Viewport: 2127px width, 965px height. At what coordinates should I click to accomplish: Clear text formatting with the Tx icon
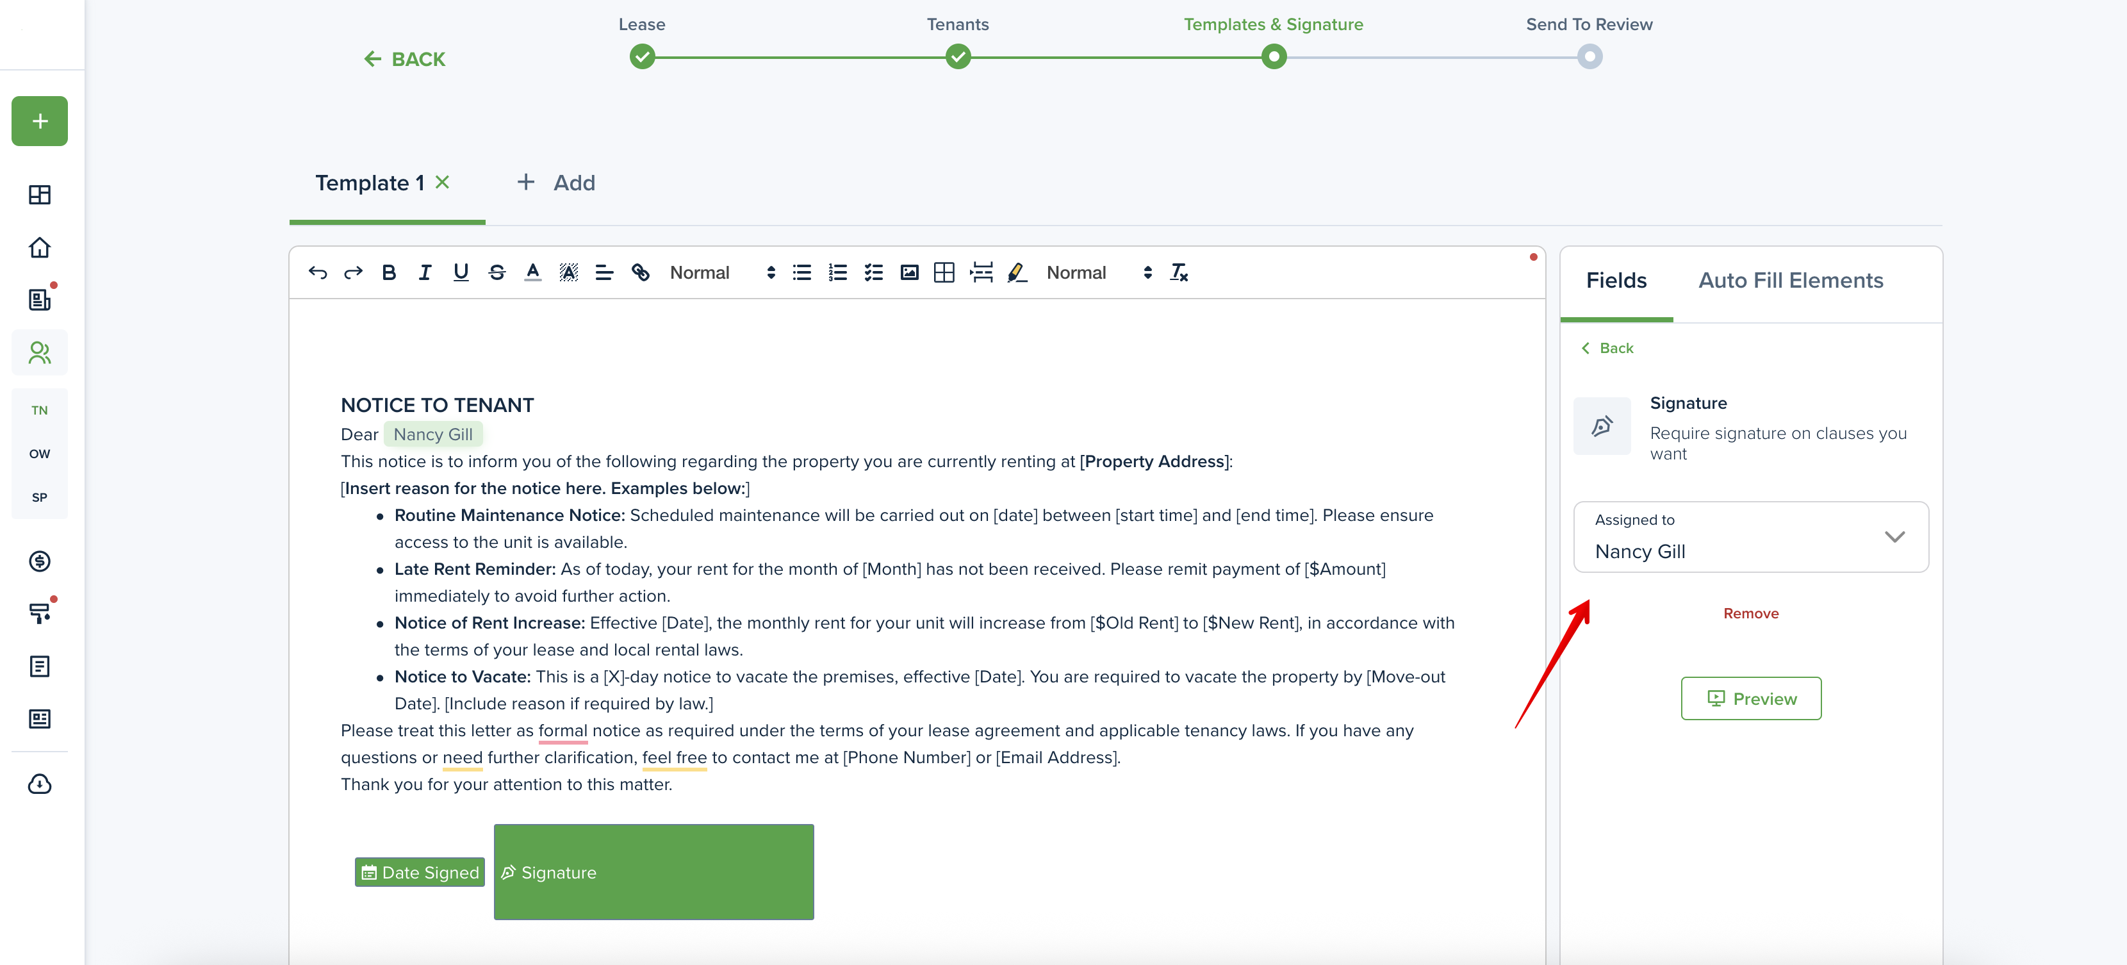tap(1178, 272)
